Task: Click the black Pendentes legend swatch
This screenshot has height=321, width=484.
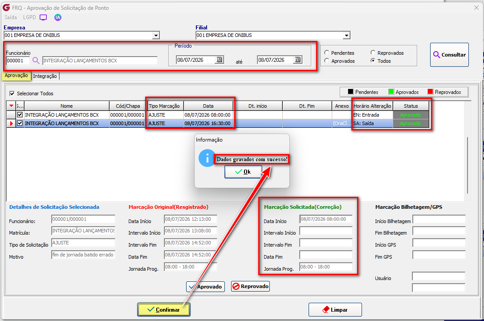Action: (x=350, y=92)
